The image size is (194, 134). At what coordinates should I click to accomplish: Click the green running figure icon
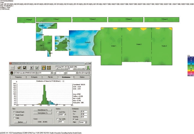[x=88, y=67]
